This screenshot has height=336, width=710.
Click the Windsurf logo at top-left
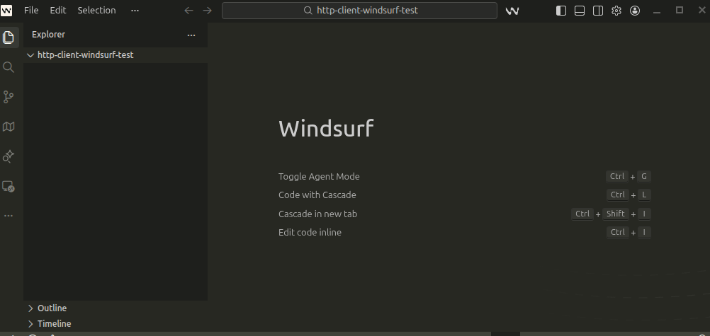[x=6, y=10]
